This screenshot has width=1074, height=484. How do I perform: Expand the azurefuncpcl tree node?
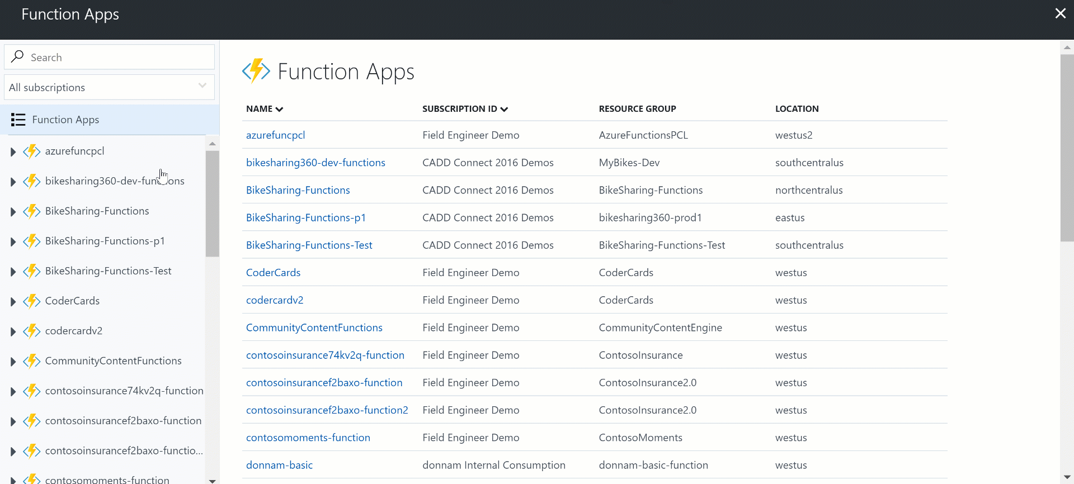pyautogui.click(x=13, y=152)
